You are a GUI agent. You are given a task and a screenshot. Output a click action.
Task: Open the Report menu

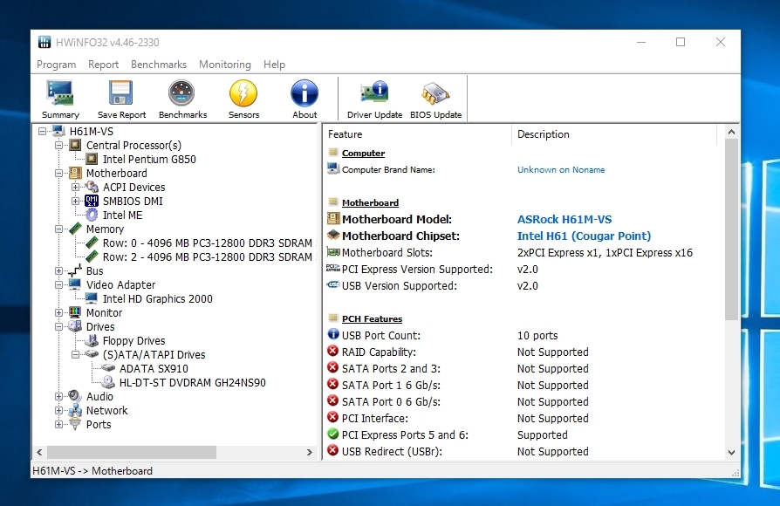point(104,65)
